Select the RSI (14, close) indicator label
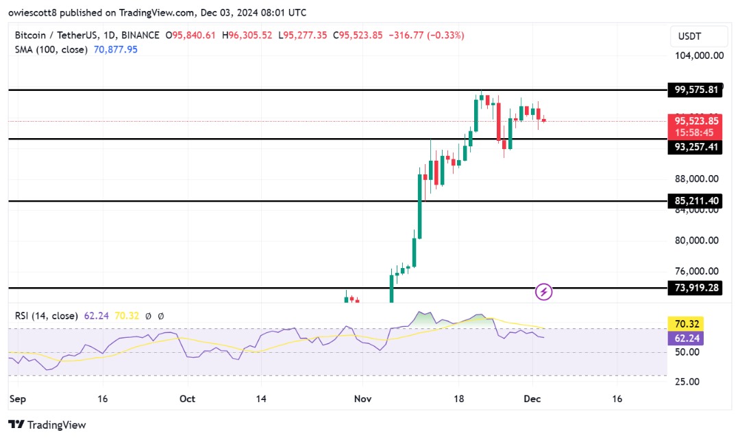 (x=47, y=316)
